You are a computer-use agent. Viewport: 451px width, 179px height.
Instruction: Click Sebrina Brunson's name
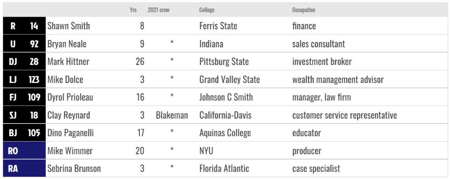(74, 168)
